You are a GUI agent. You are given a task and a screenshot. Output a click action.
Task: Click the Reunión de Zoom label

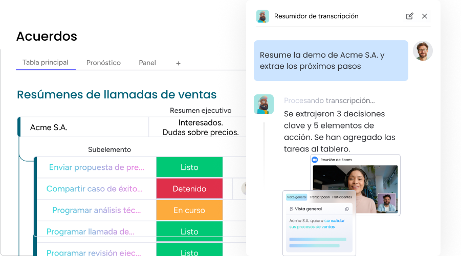[x=336, y=160]
